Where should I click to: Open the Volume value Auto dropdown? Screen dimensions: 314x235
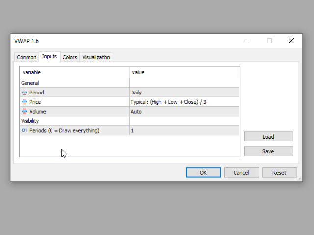coord(184,111)
